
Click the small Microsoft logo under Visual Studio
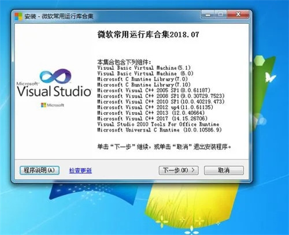pos(53,105)
